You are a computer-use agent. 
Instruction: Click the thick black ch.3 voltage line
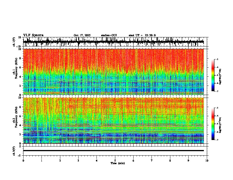coord(113,151)
